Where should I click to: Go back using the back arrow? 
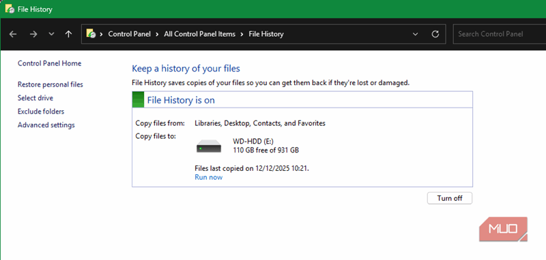point(13,34)
